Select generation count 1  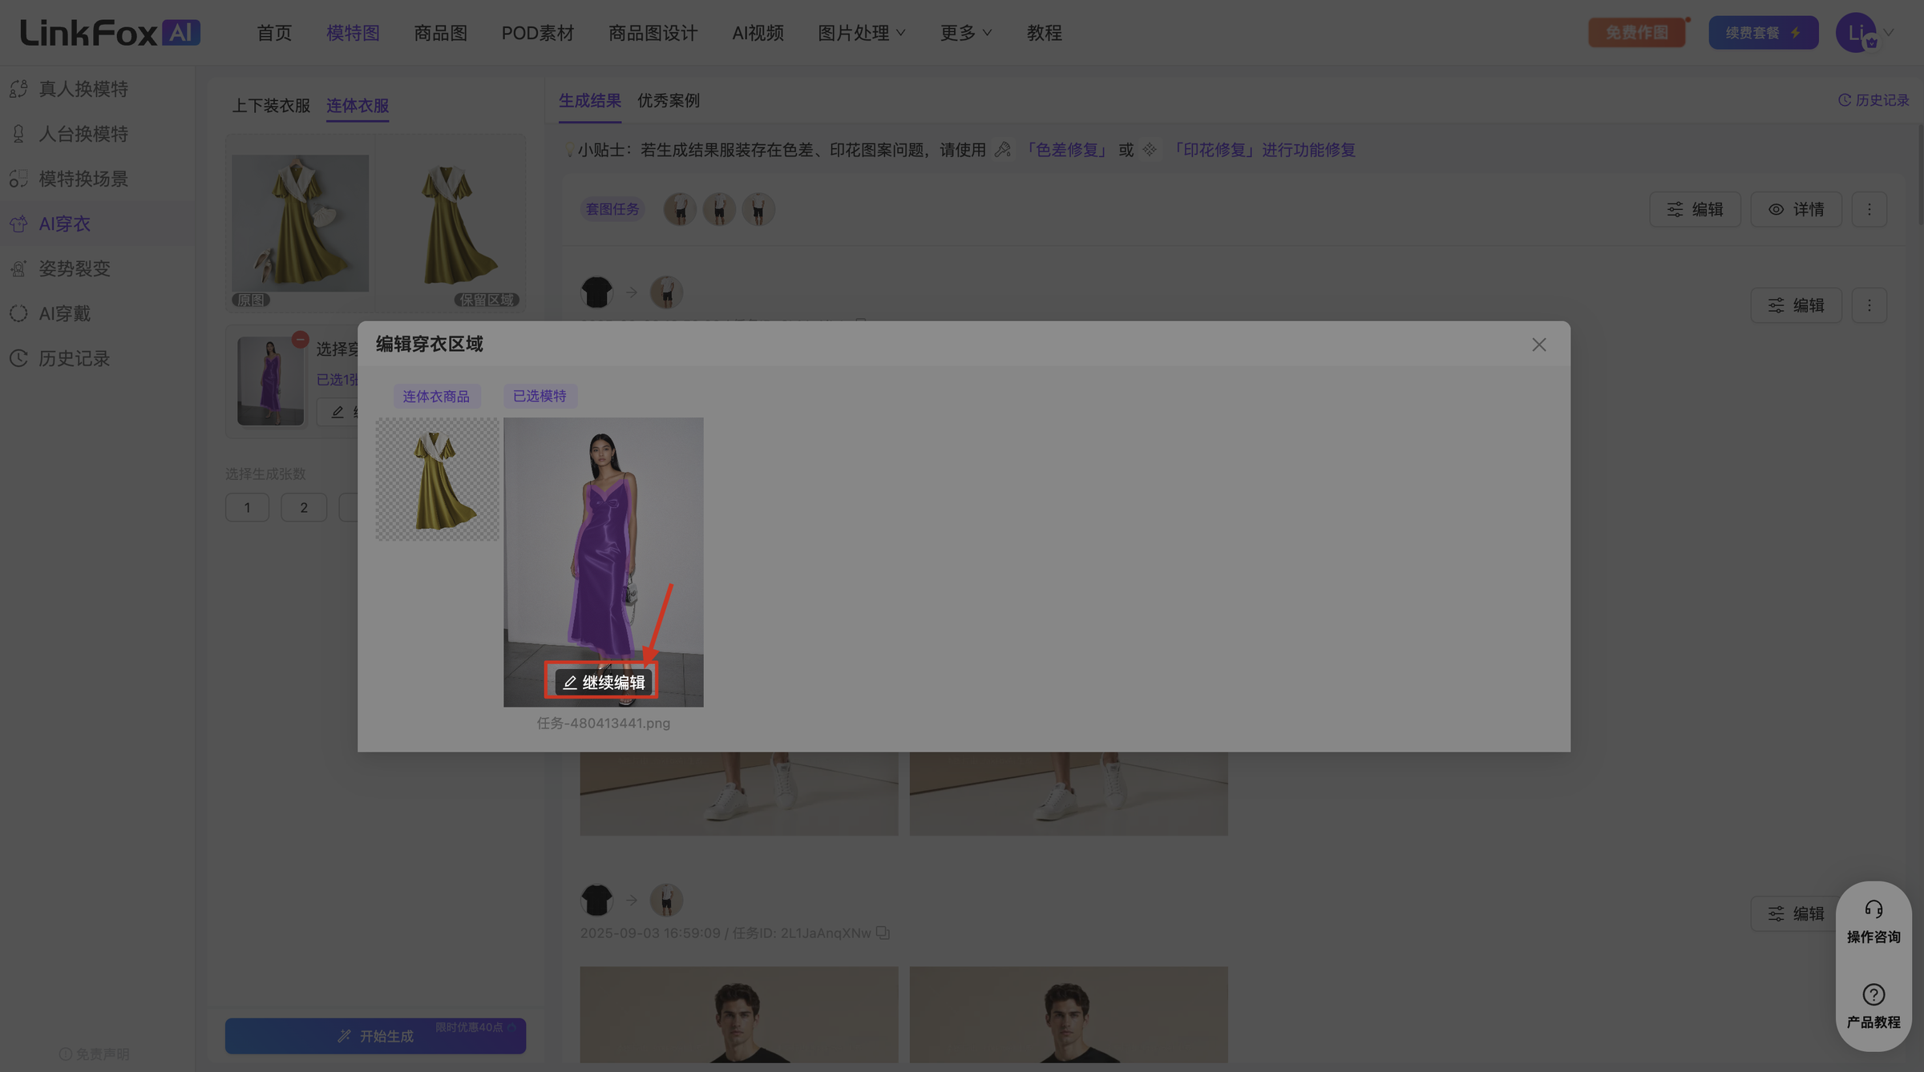[x=247, y=507]
